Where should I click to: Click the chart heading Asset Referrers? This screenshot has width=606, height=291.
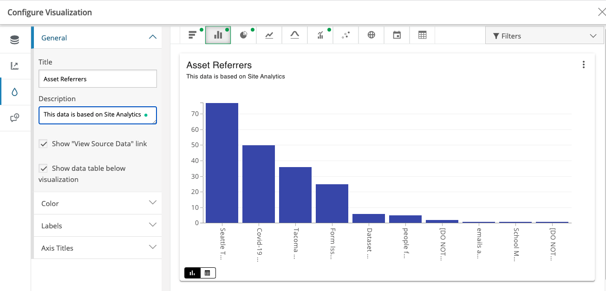click(x=219, y=65)
